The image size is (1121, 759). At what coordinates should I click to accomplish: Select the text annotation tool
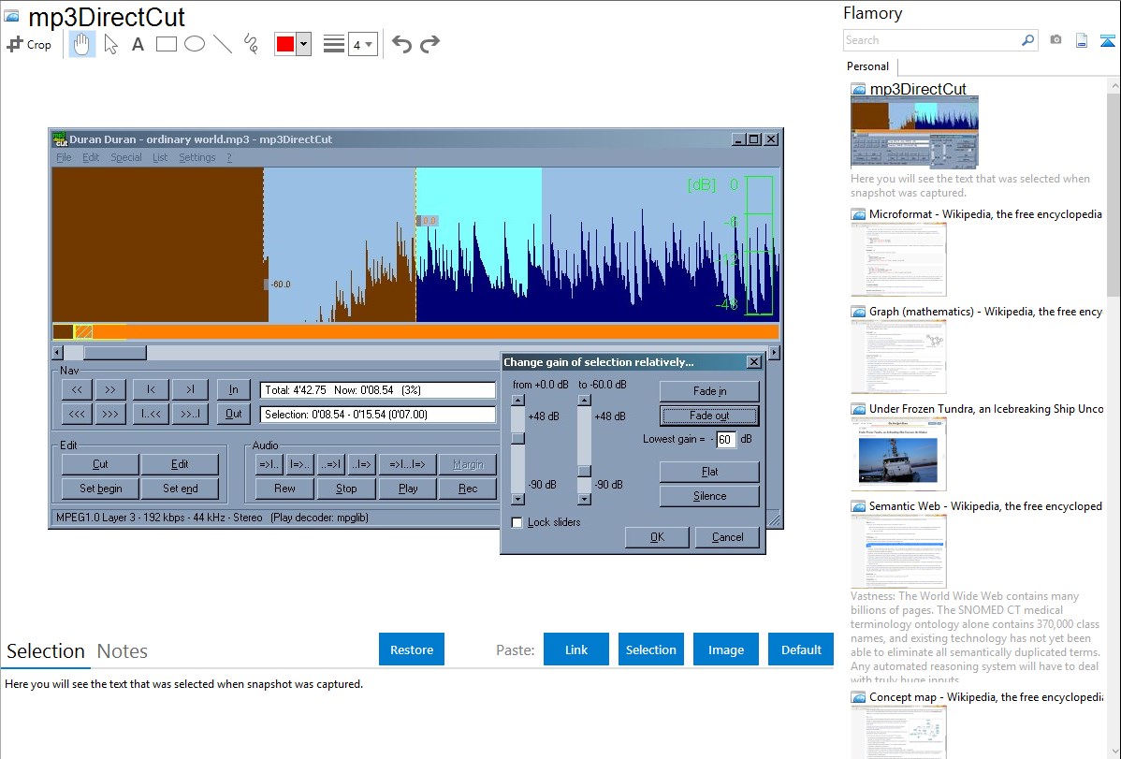tap(138, 44)
